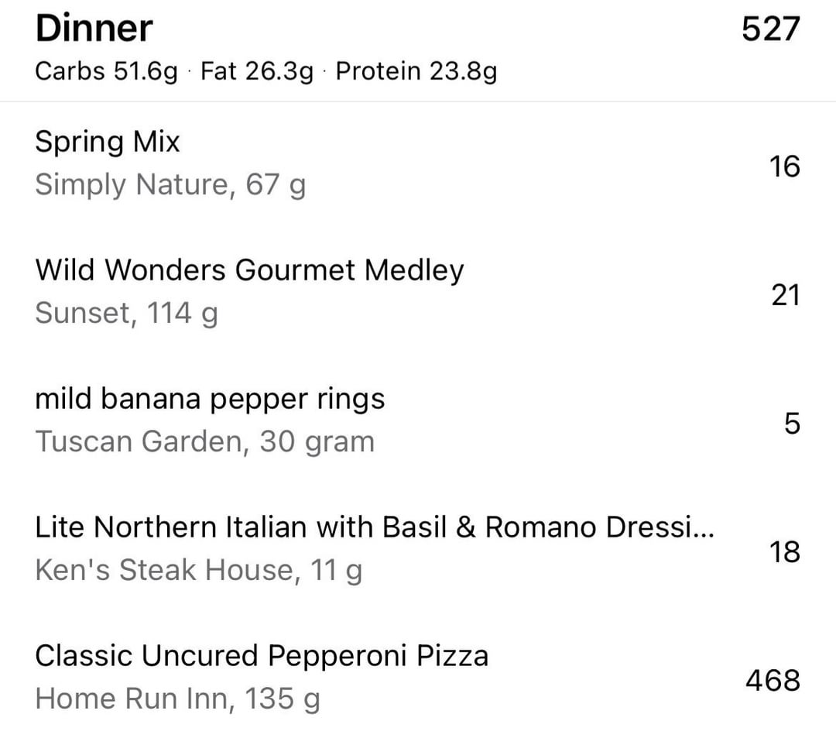The image size is (836, 745).
Task: Tap the 21 calories for Gourmet Medley
Action: 786,295
